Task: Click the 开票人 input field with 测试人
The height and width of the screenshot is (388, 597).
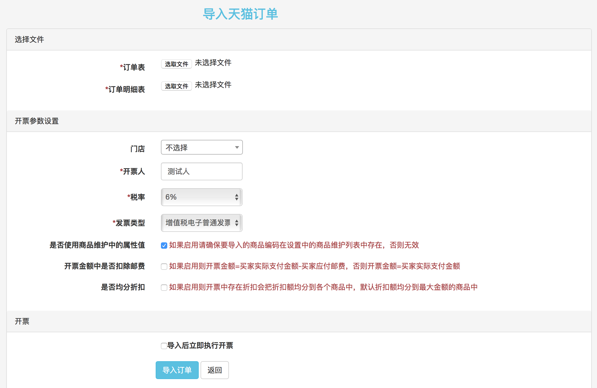Action: point(202,171)
